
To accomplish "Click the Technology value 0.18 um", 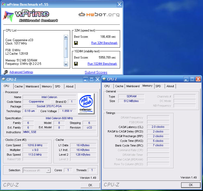I will pos(30,111).
